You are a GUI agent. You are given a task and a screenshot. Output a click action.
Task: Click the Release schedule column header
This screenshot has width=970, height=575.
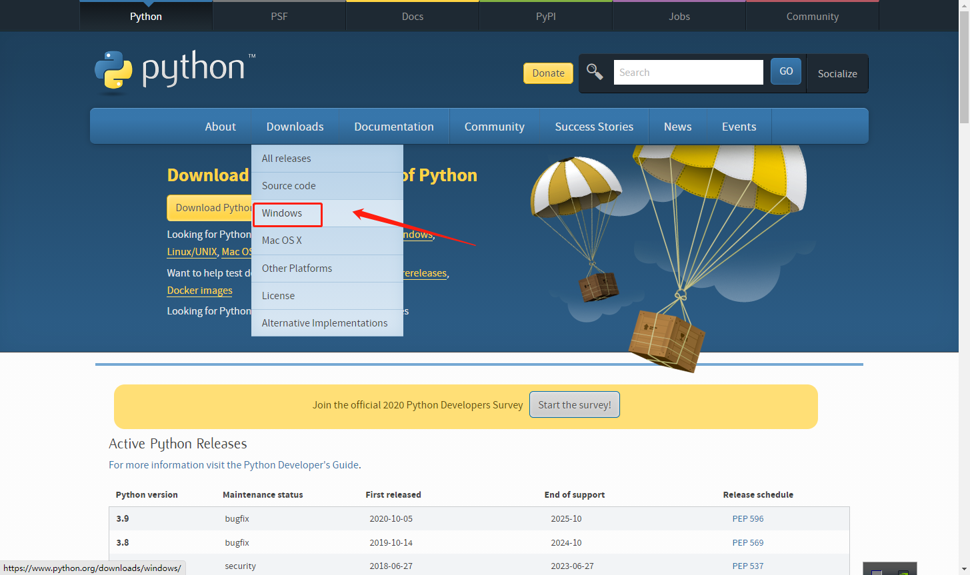[x=758, y=495]
